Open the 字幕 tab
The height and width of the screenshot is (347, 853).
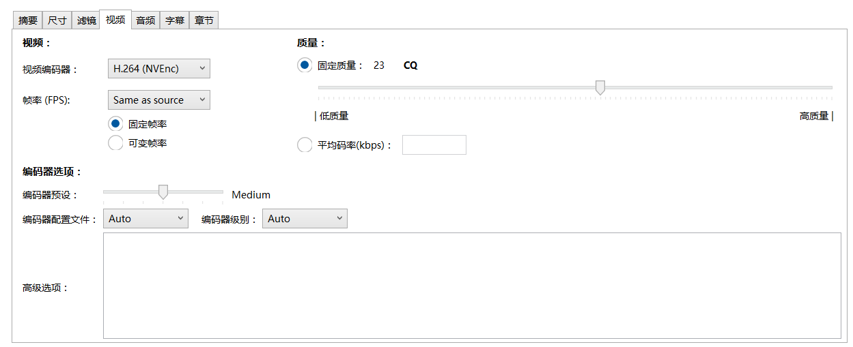[174, 20]
